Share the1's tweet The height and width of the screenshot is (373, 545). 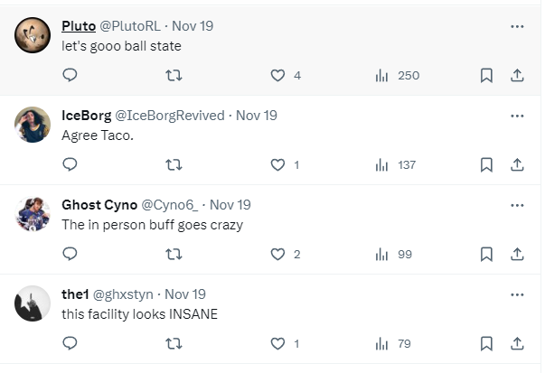(518, 343)
